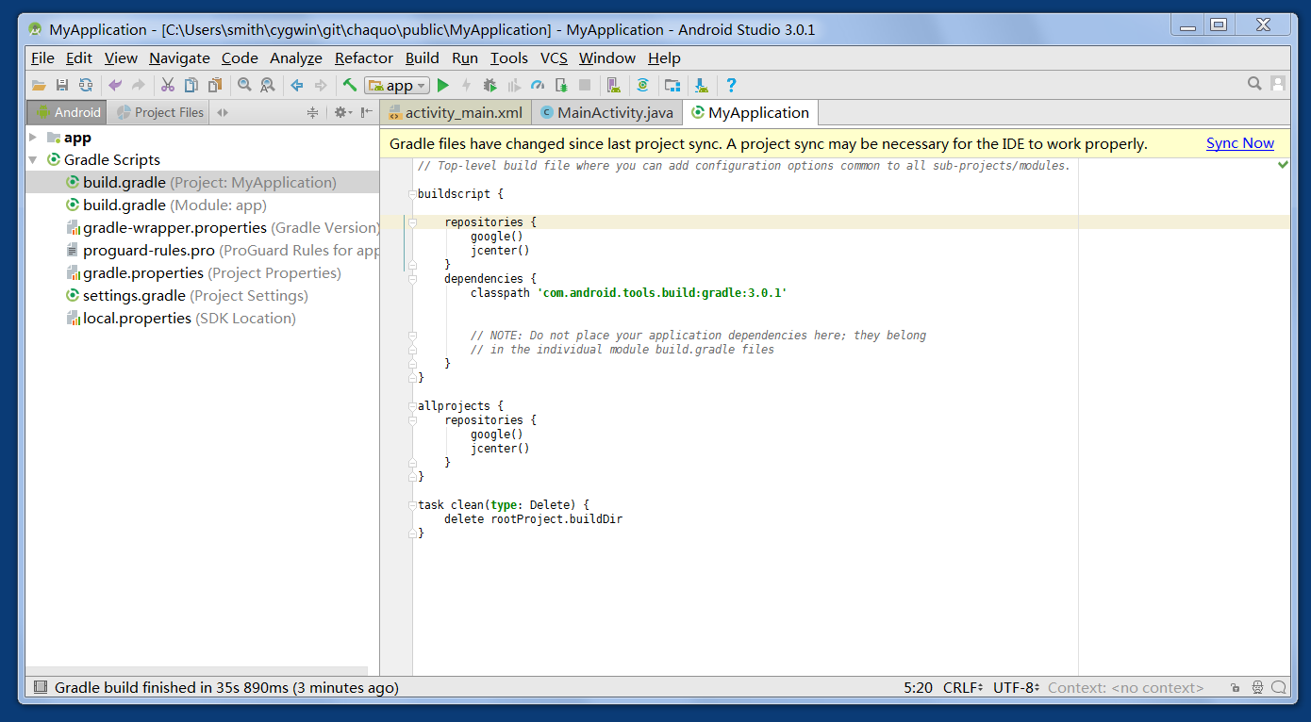The height and width of the screenshot is (722, 1311).
Task: Open the AVD Manager from the toolbar
Action: click(x=614, y=86)
